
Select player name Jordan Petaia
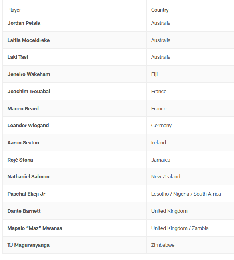point(24,23)
